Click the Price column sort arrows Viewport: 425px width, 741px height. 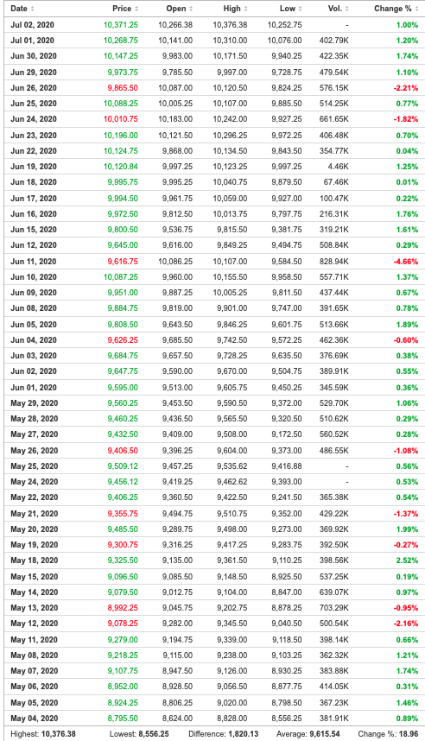coord(136,9)
